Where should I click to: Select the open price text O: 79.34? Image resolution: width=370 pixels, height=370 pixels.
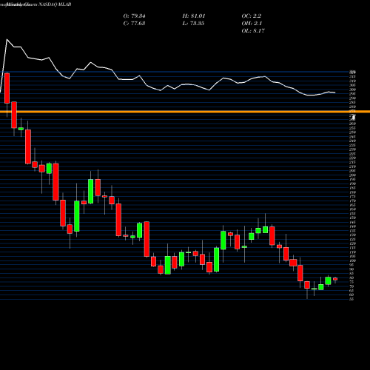[x=134, y=16]
